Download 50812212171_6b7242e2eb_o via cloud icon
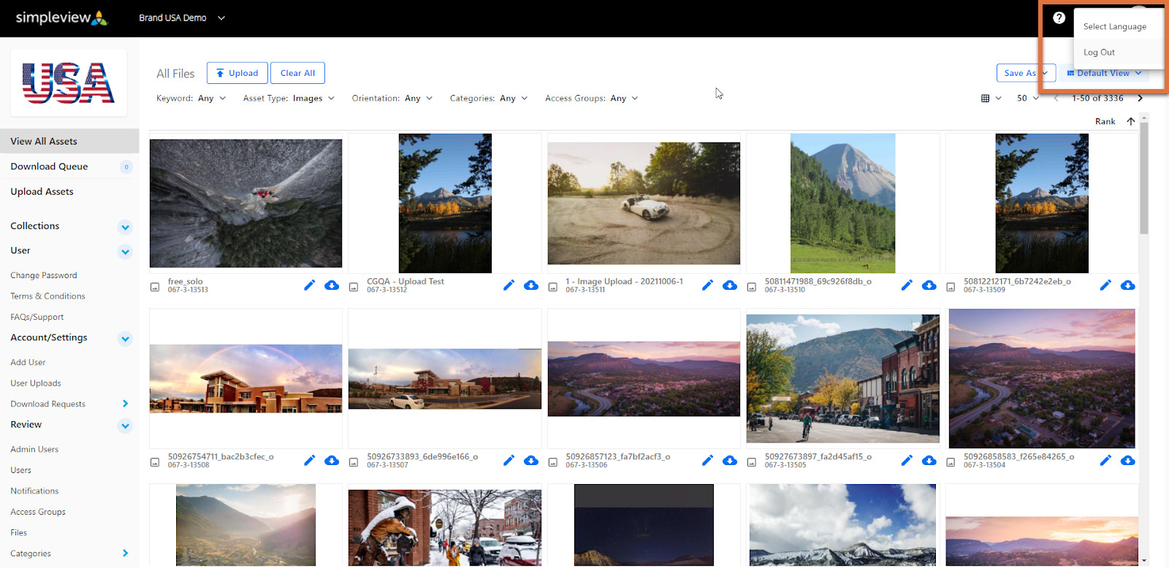 click(1128, 285)
